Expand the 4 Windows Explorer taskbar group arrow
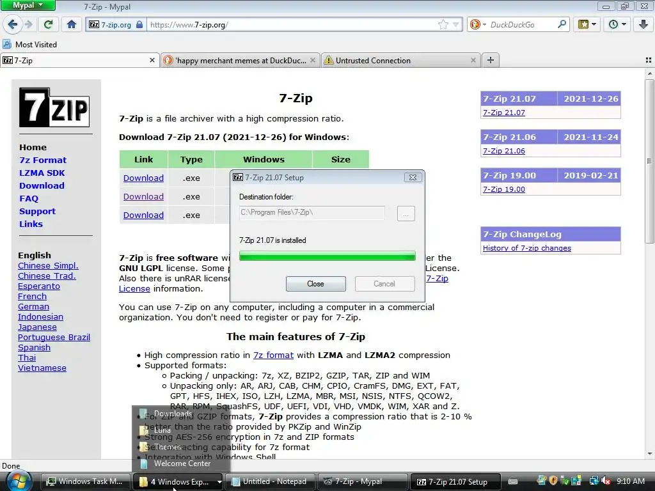Screen dimensions: 655x491 (219, 482)
